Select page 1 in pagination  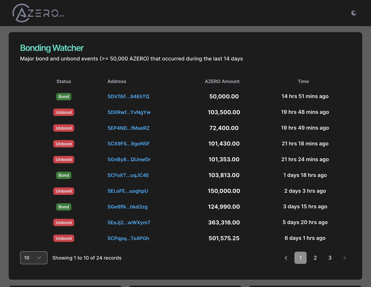301,258
